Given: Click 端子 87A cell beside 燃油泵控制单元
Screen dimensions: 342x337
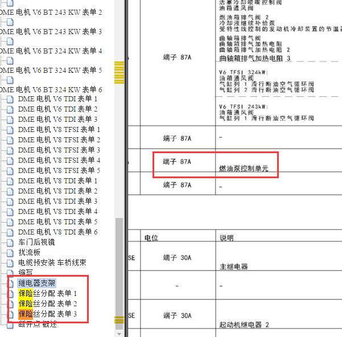Looking at the screenshot, I should pyautogui.click(x=177, y=162).
